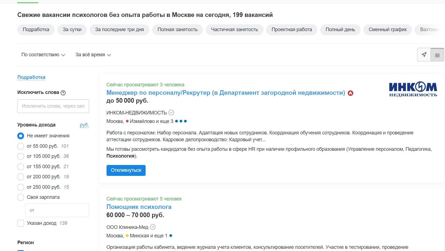The height and width of the screenshot is (251, 445).
Task: Apply the Частичная занятость filter chip
Action: [x=234, y=29]
